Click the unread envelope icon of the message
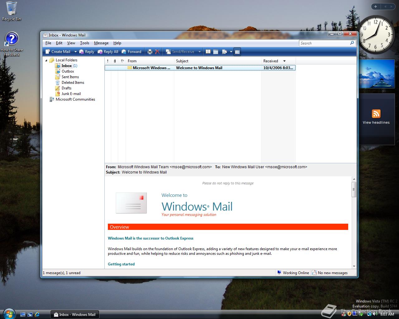Viewport: 399px width, 319px height. [129, 68]
